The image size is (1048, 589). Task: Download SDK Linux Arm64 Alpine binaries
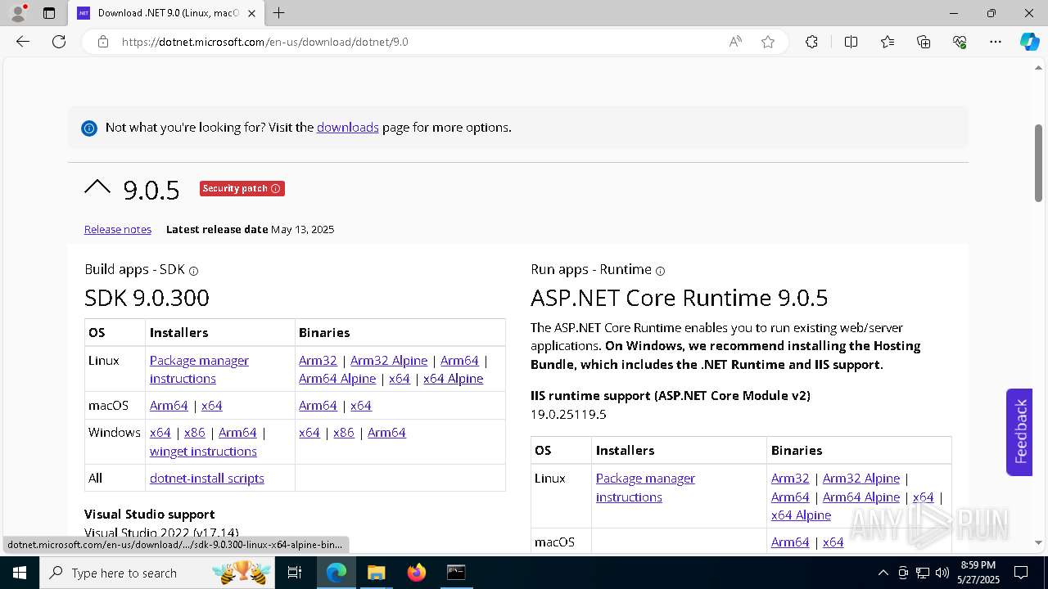tap(337, 378)
